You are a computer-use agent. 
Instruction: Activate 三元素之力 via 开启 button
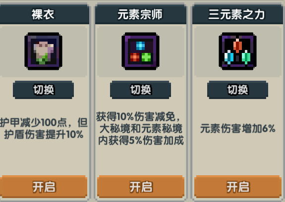(238, 187)
